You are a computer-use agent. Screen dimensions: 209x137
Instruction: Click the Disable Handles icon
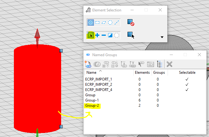[x=131, y=23]
